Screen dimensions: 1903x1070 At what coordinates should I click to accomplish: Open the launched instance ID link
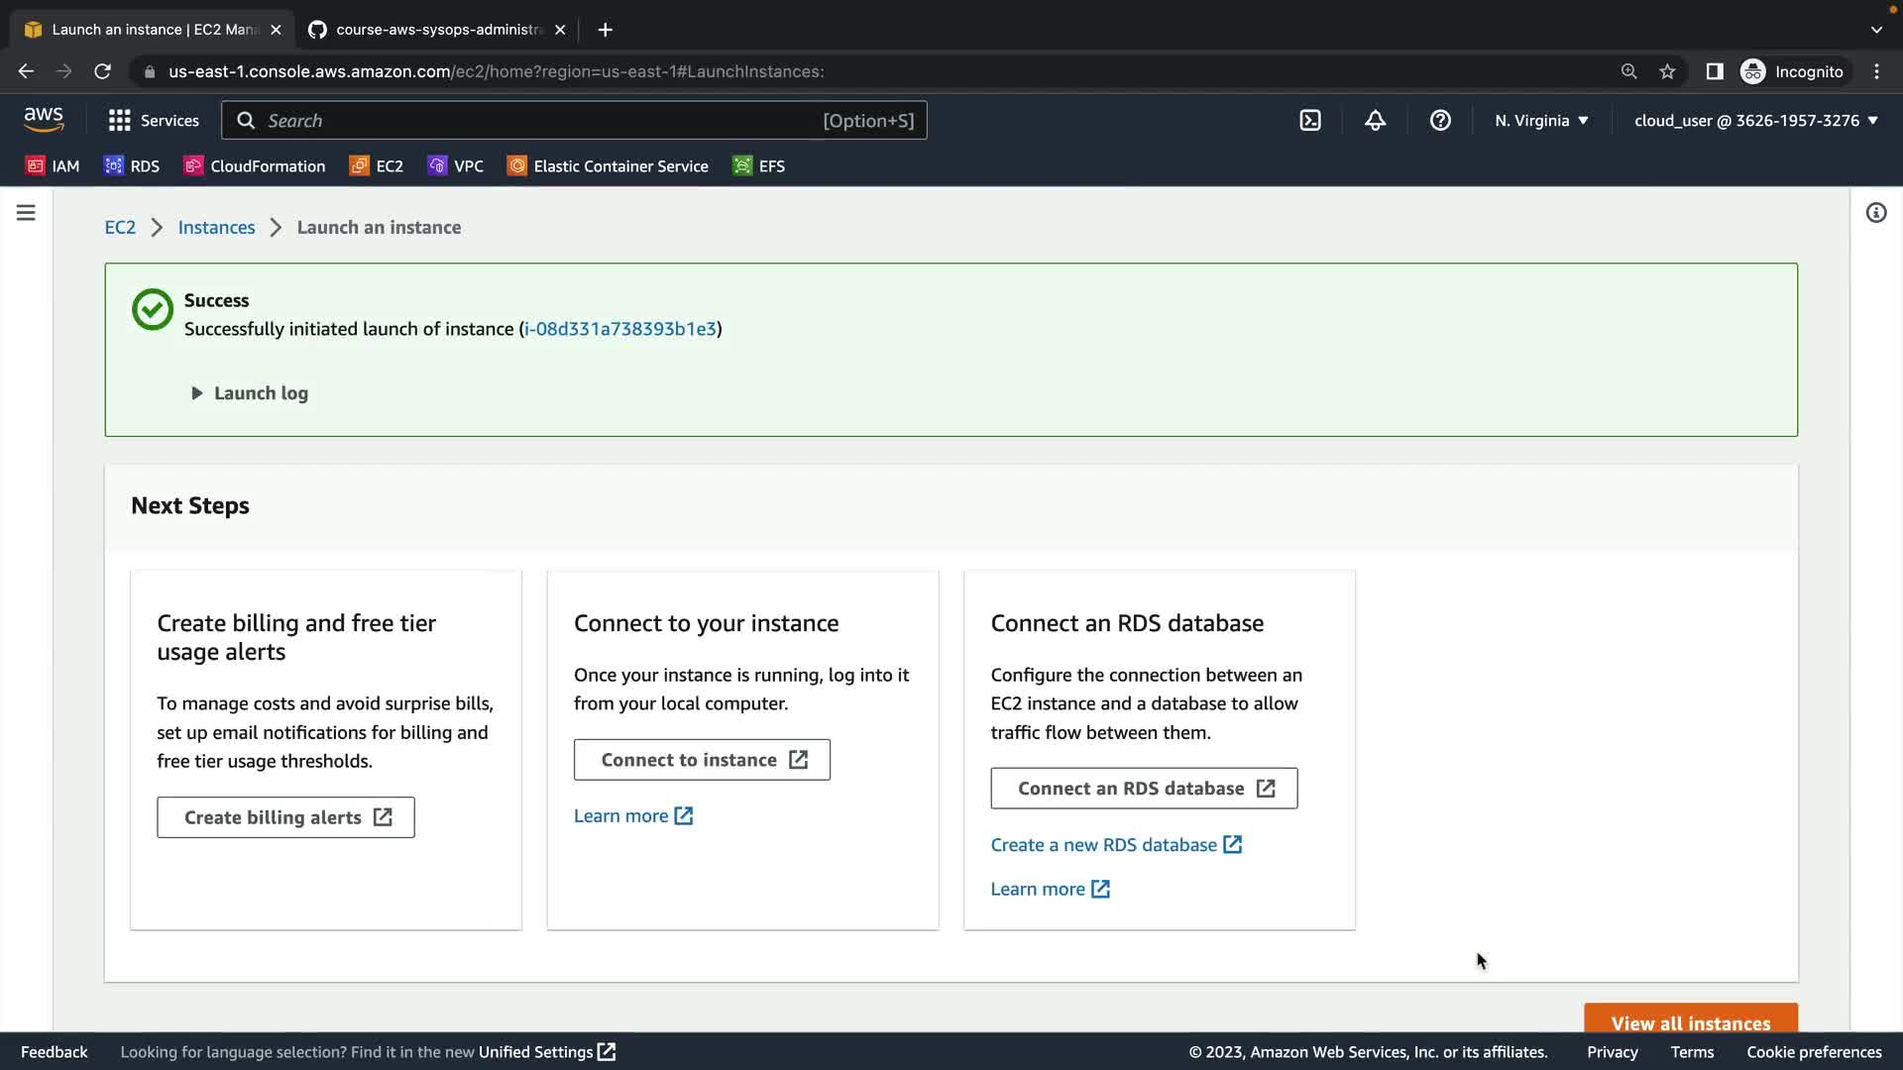coord(619,329)
